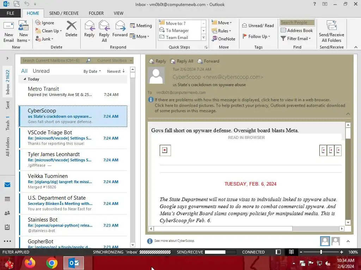Ignore the selected conversation
Viewport: 361px width, 270px height.
[x=45, y=23]
